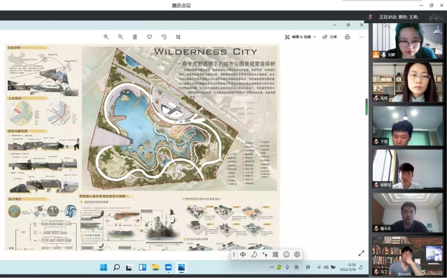Open Task View on taskbar

pos(129,268)
